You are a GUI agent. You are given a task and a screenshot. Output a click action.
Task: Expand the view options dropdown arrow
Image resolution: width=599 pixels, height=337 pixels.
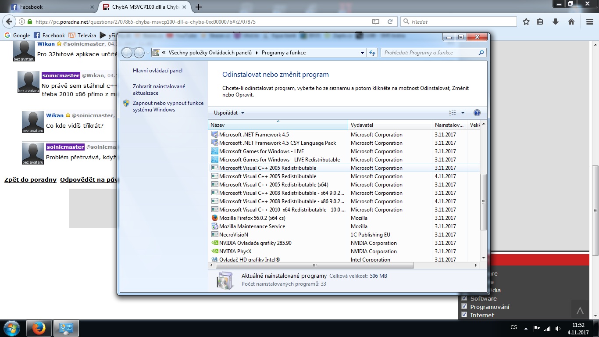463,113
